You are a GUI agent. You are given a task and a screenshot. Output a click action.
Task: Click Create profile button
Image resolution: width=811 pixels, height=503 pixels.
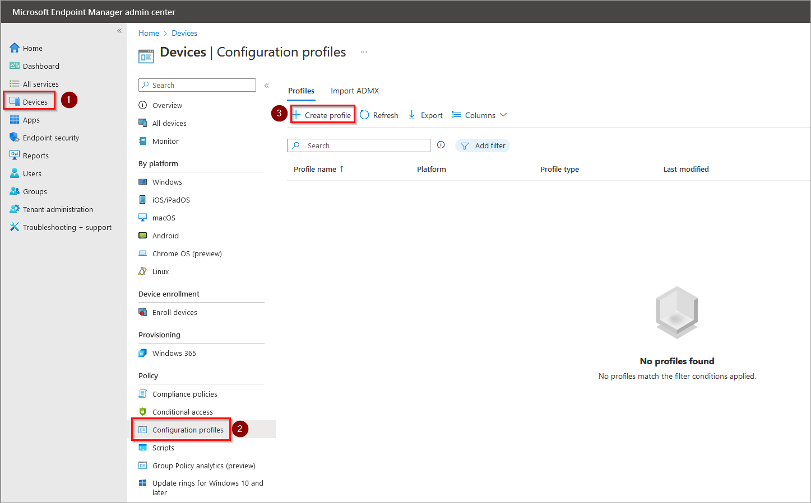[323, 115]
